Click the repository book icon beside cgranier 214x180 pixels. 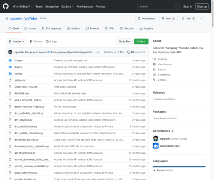pyautogui.click(x=7, y=18)
